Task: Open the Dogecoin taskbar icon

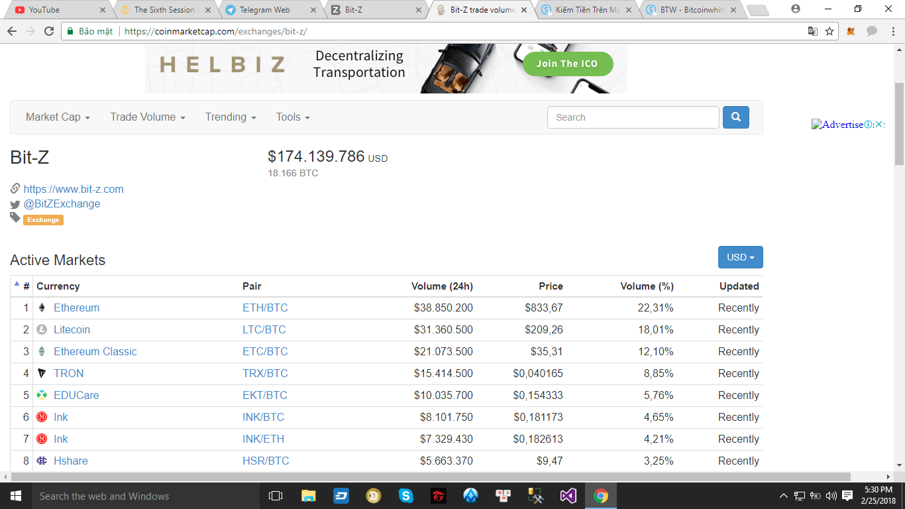Action: (x=374, y=496)
